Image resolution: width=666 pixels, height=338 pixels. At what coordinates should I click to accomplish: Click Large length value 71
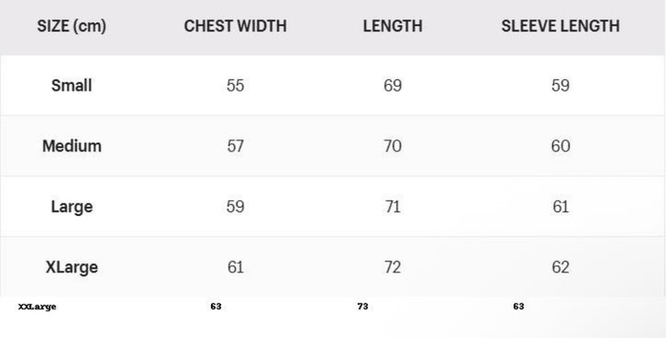[392, 207]
